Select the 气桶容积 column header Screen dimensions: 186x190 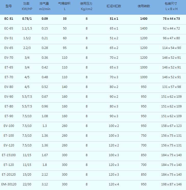64,6
